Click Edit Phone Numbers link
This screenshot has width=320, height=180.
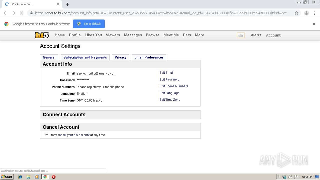click(x=174, y=86)
